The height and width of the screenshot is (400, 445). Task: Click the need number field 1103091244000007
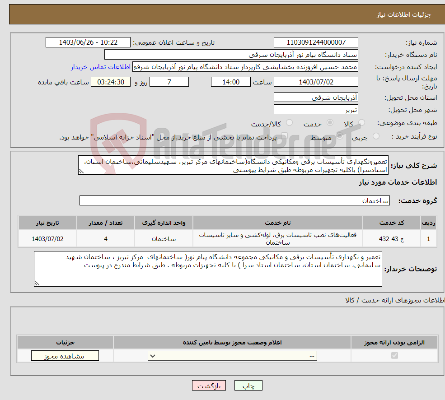tap(316, 42)
